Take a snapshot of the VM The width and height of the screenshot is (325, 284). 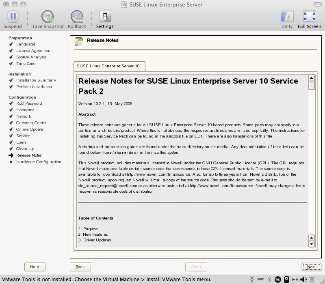pyautogui.click(x=48, y=19)
